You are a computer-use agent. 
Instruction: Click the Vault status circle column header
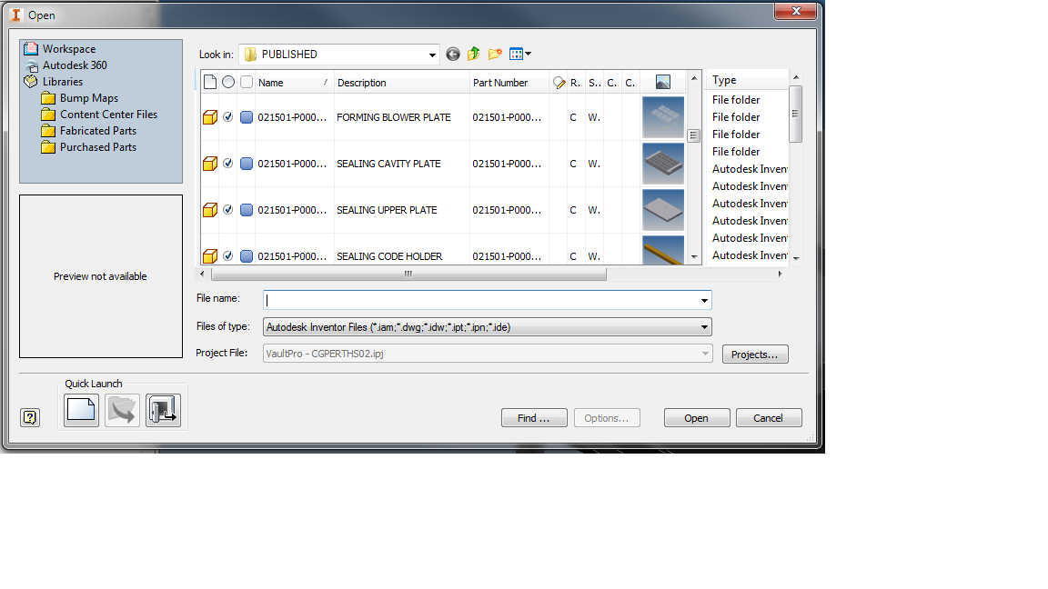click(228, 82)
